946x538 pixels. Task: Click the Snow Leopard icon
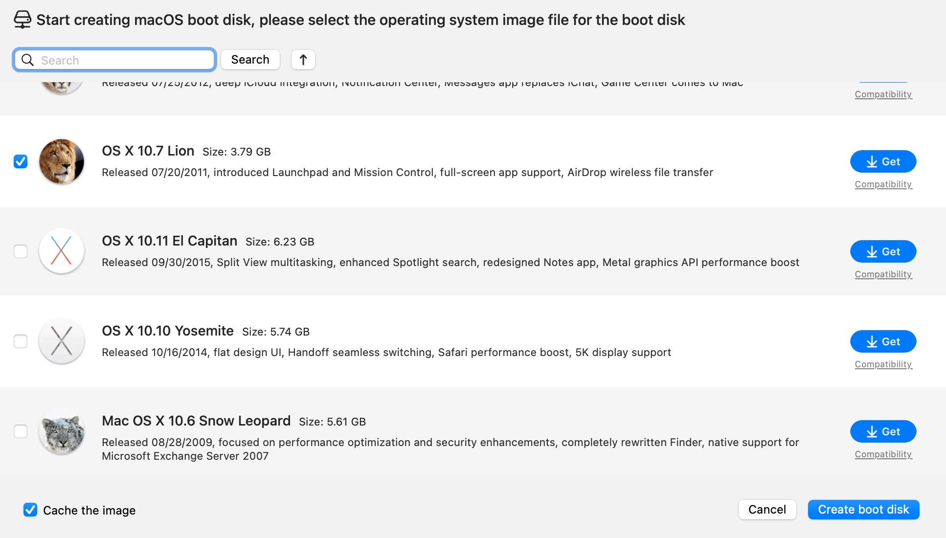point(62,431)
